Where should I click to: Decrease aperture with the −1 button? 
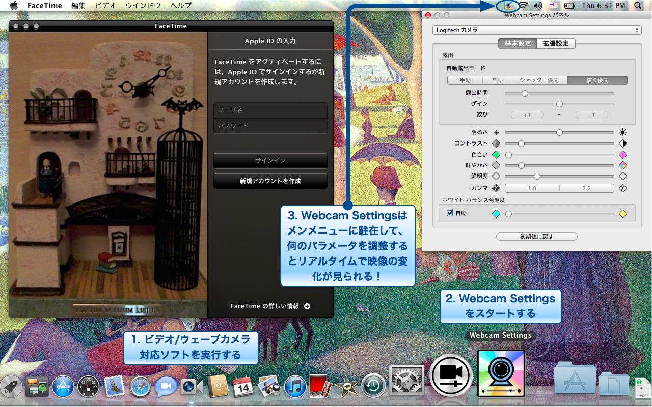click(x=592, y=115)
